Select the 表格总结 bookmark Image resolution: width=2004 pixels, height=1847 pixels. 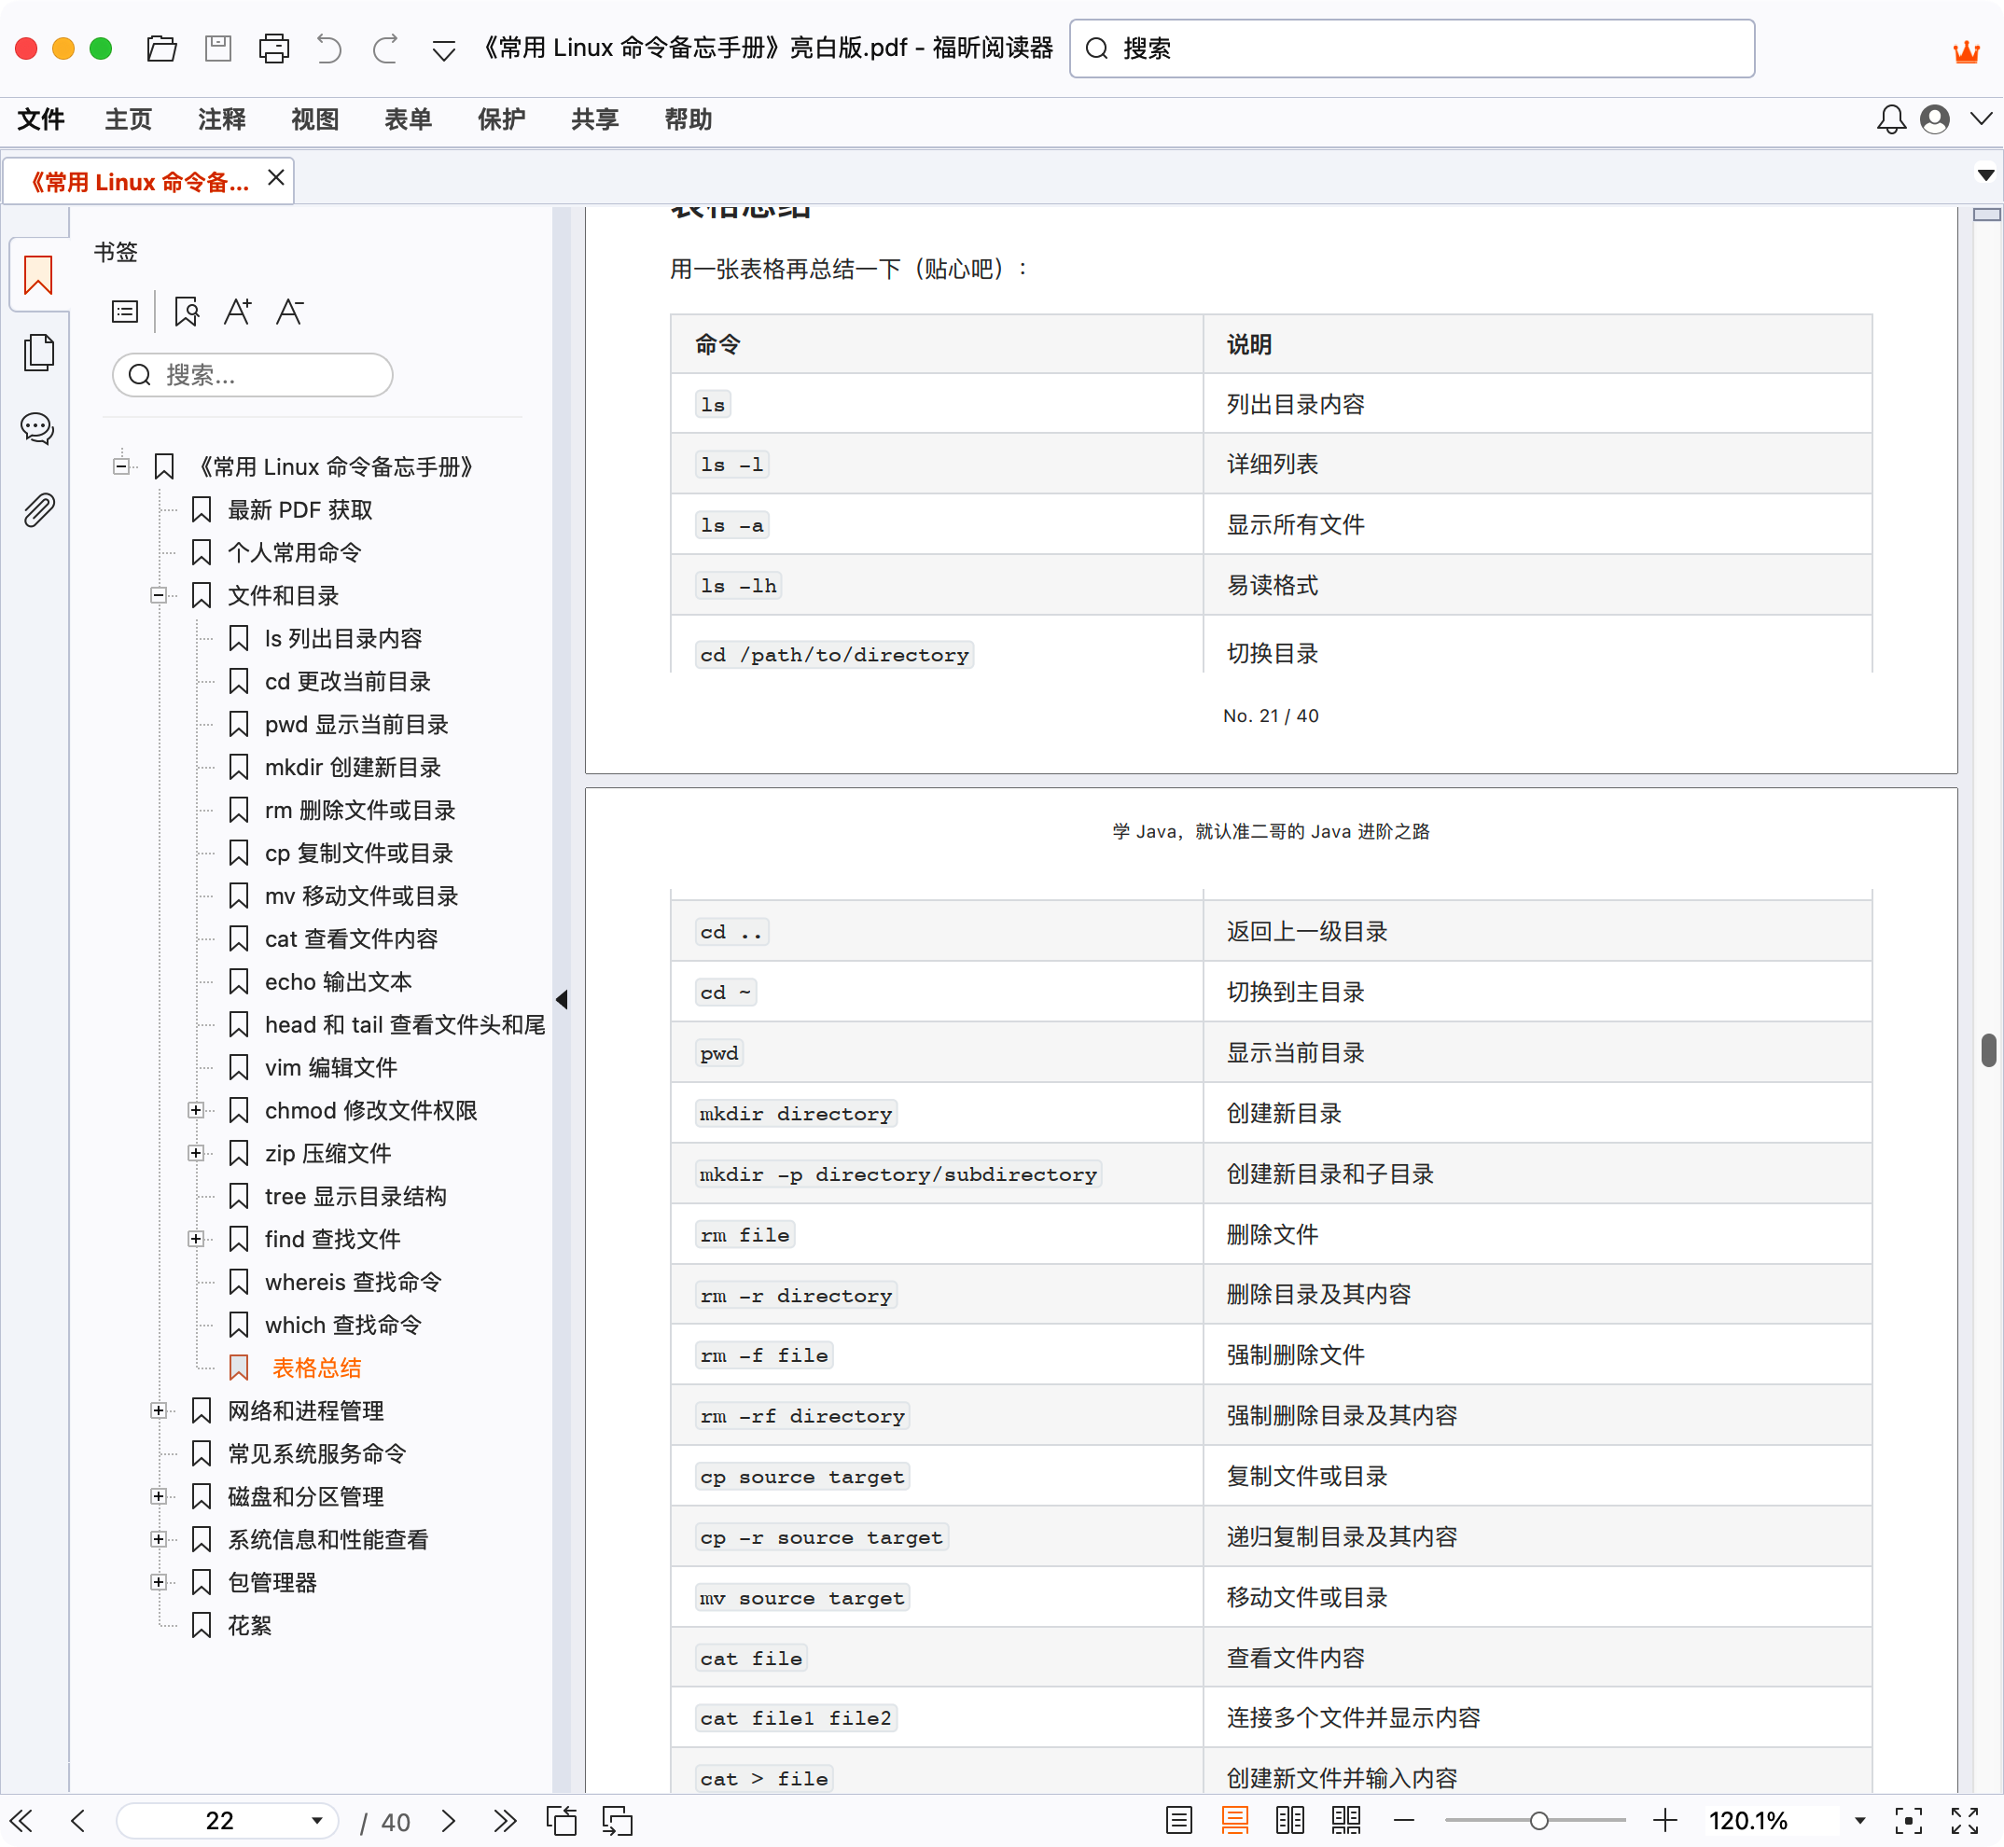(316, 1368)
